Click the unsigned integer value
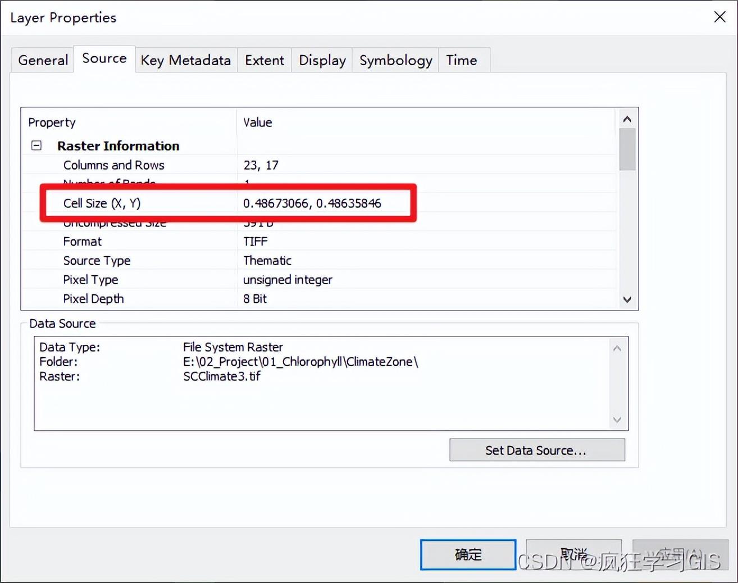Image resolution: width=738 pixels, height=583 pixels. point(288,280)
